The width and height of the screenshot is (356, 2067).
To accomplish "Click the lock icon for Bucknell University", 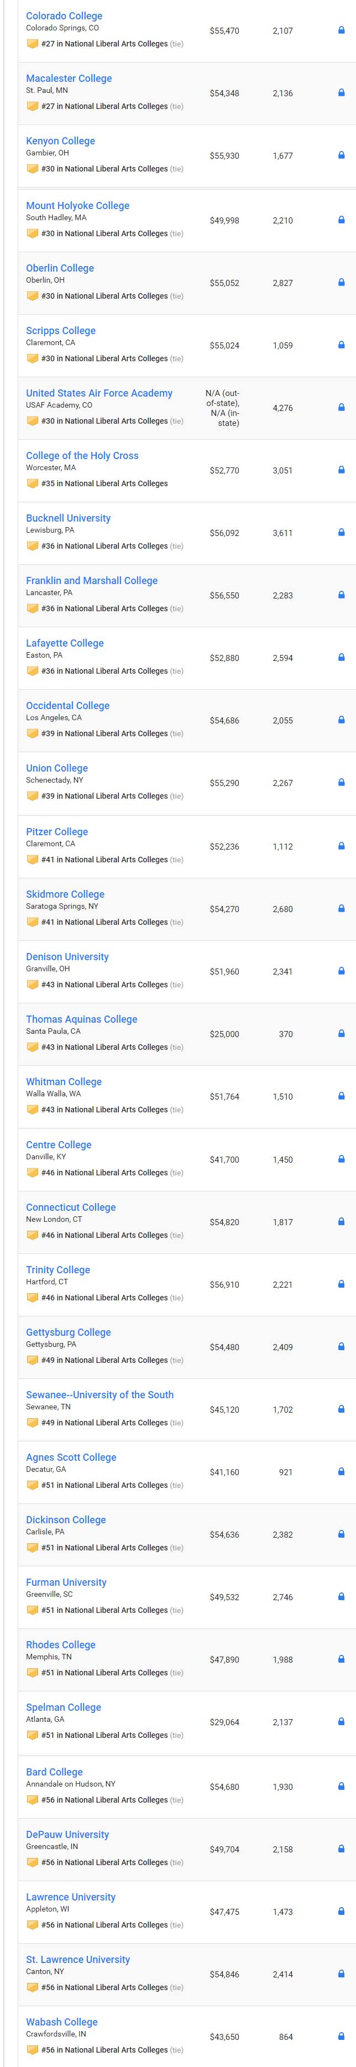I will [x=342, y=533].
